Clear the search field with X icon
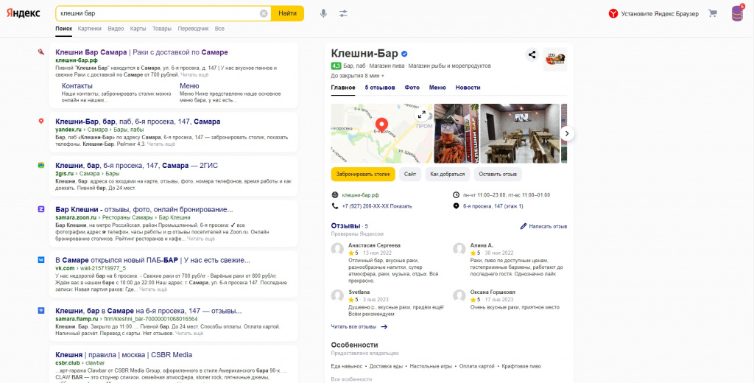The width and height of the screenshot is (754, 383). (264, 13)
